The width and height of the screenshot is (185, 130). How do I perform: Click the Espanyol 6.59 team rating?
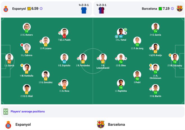tap(35, 9)
